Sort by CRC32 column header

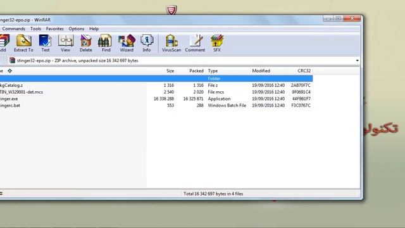[304, 71]
